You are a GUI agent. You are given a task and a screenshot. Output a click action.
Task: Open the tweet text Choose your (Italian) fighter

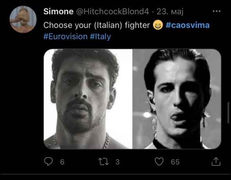pos(96,25)
